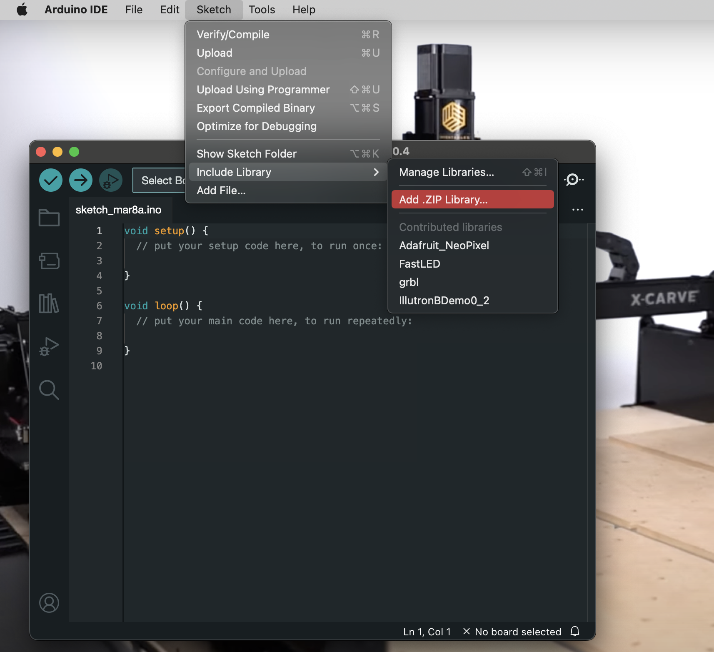Click the green zoom window button
The image size is (714, 652).
coord(74,152)
